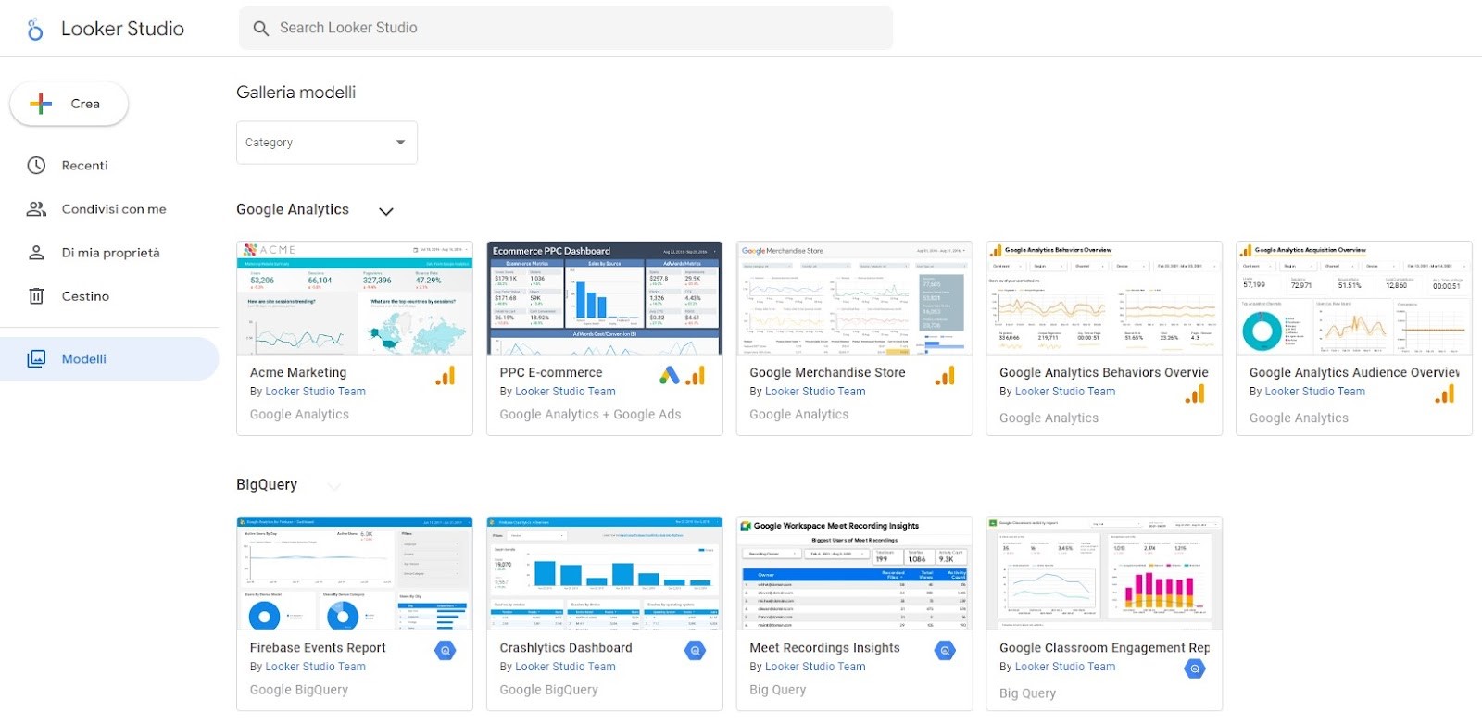The image size is (1482, 724).
Task: Collapse the Google Analytics section chevron
Action: 386,211
